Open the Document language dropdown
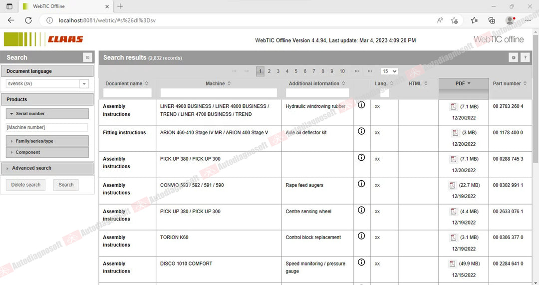 (84, 83)
